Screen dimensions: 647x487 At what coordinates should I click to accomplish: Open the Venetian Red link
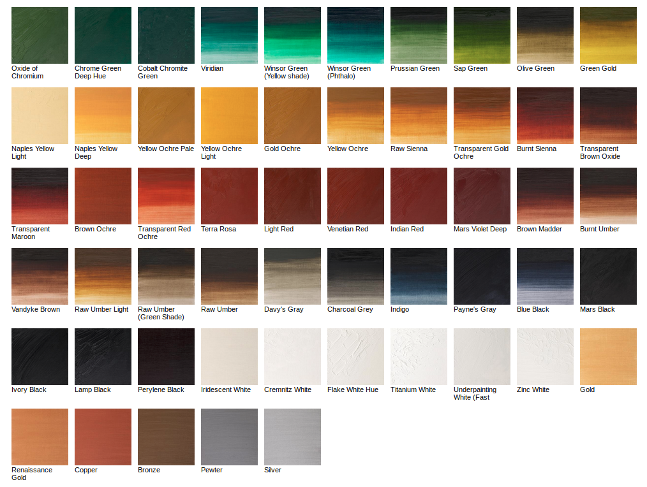pos(348,229)
